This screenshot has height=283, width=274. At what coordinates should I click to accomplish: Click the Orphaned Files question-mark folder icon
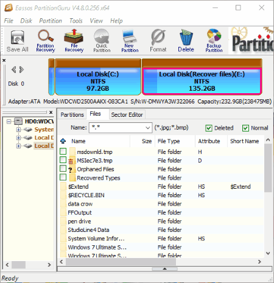pos(72,169)
